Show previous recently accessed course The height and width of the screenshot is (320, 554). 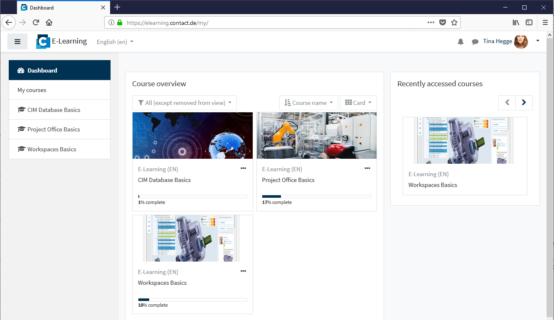coord(507,102)
